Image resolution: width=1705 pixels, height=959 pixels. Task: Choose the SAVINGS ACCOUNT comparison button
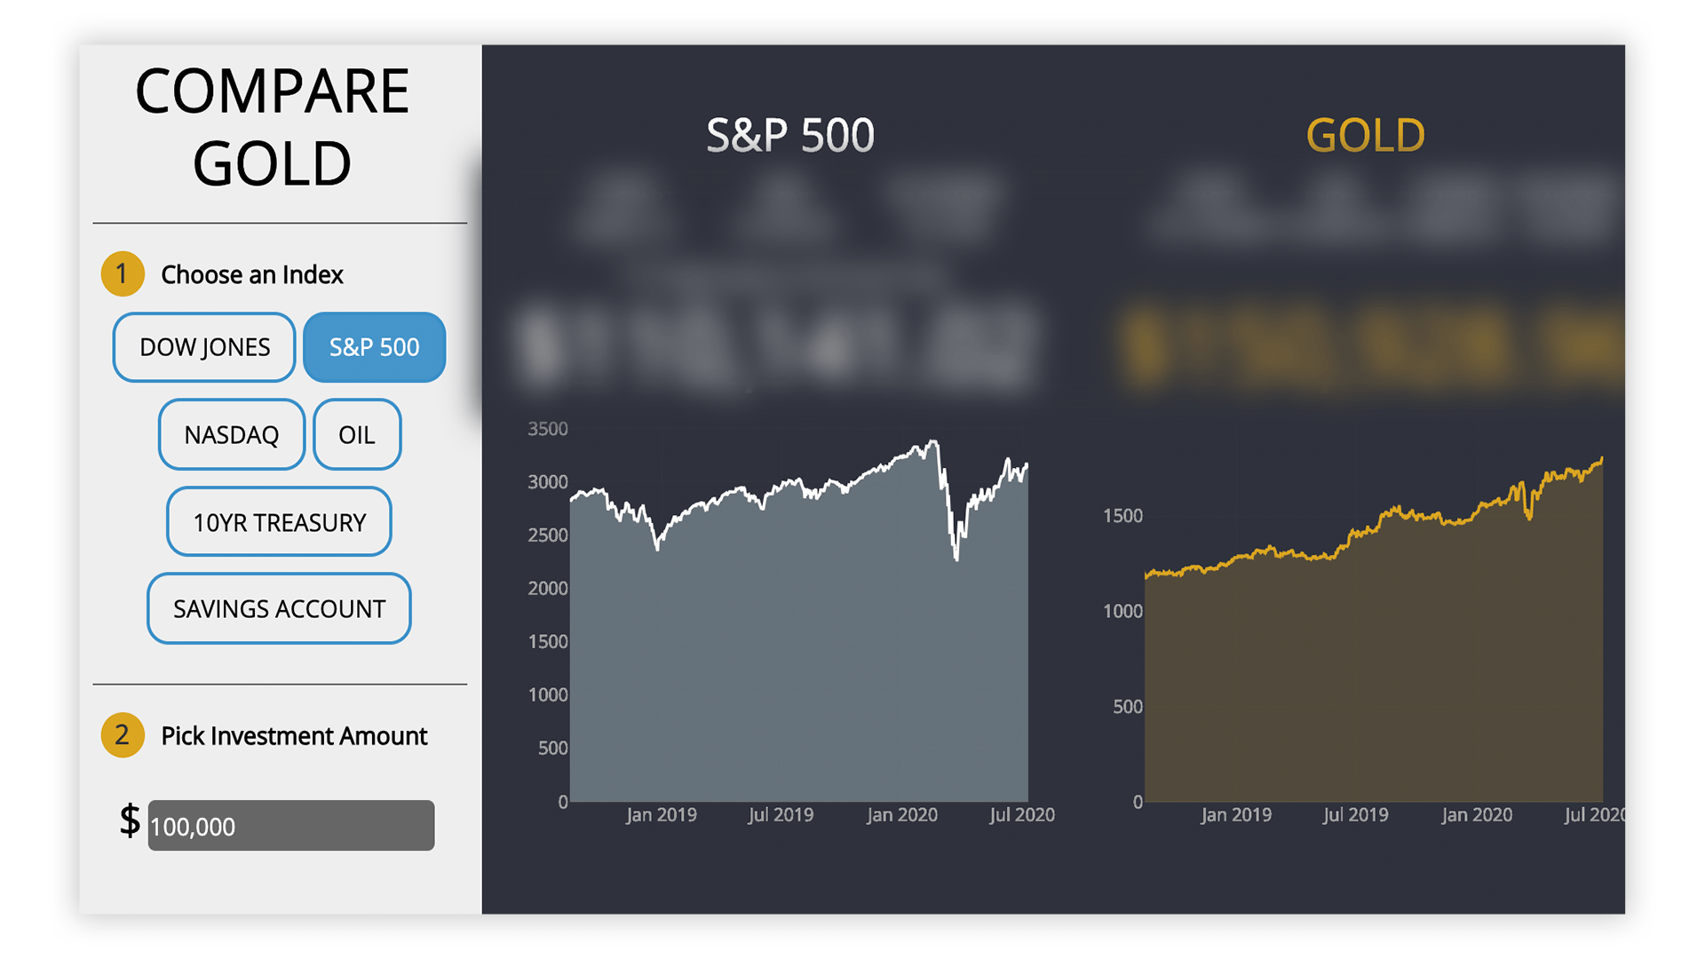[279, 609]
